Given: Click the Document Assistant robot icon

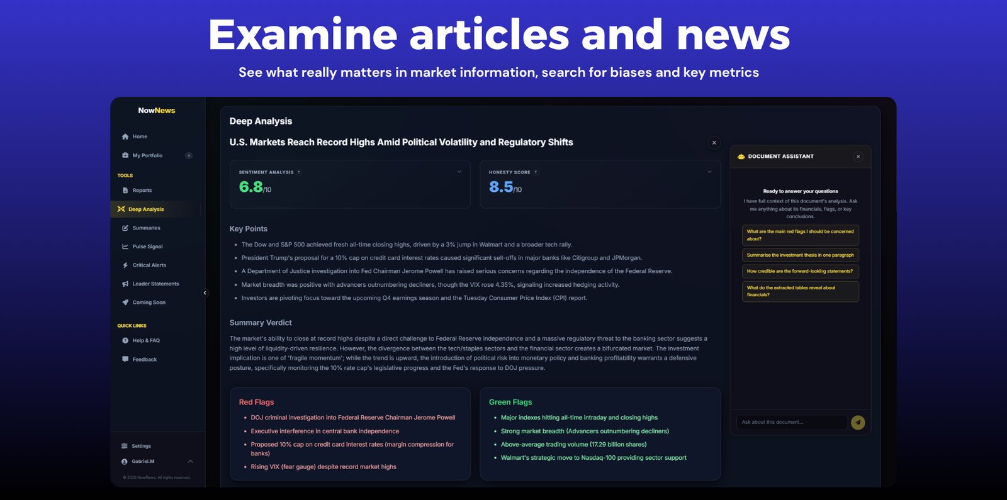Looking at the screenshot, I should [x=741, y=157].
